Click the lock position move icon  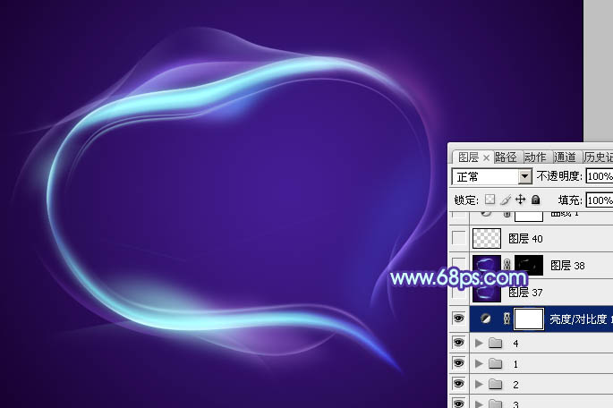coord(520,200)
